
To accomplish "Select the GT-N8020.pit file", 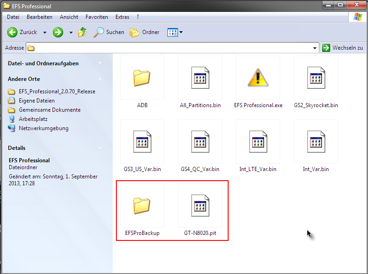I will pos(200,206).
